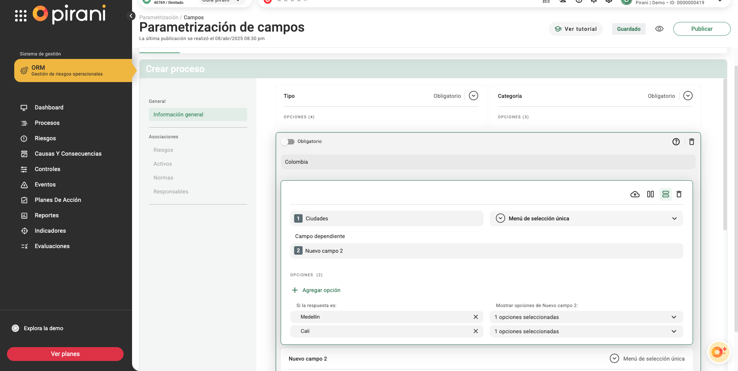Open help for the Colombia field
Image resolution: width=738 pixels, height=371 pixels.
pyautogui.click(x=676, y=142)
